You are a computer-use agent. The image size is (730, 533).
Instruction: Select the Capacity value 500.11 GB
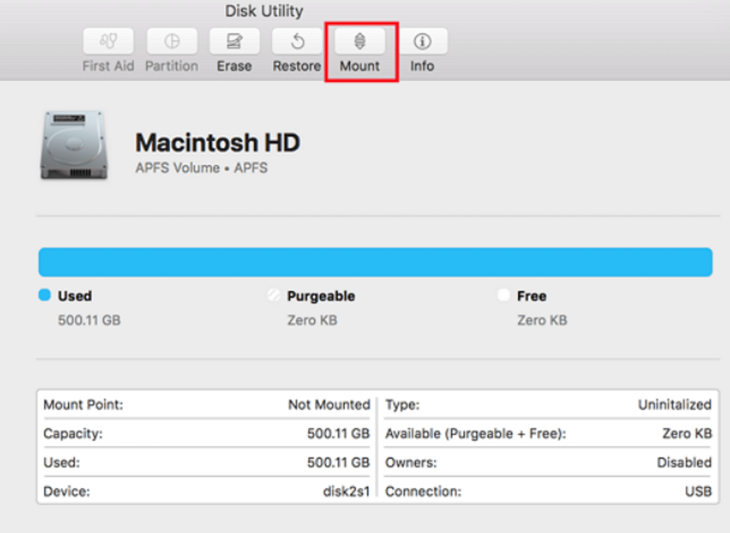click(339, 433)
